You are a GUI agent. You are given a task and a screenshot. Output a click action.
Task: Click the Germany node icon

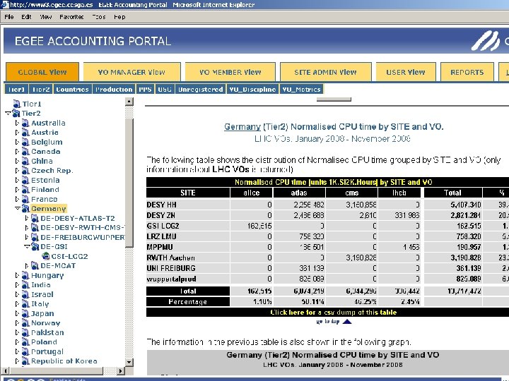click(25, 209)
